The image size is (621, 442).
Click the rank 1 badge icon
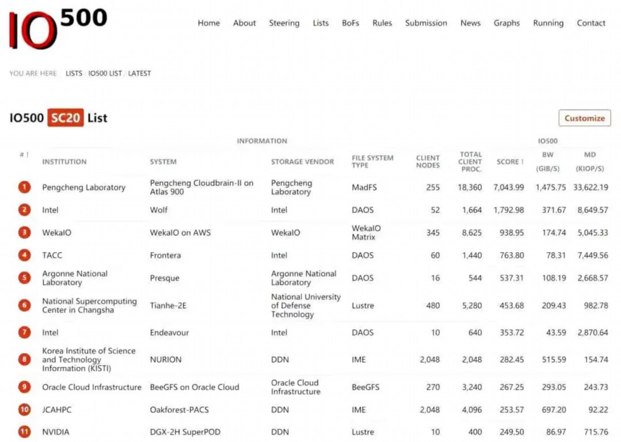24,187
